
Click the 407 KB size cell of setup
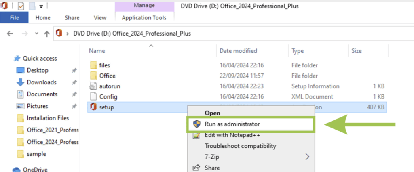coord(376,107)
